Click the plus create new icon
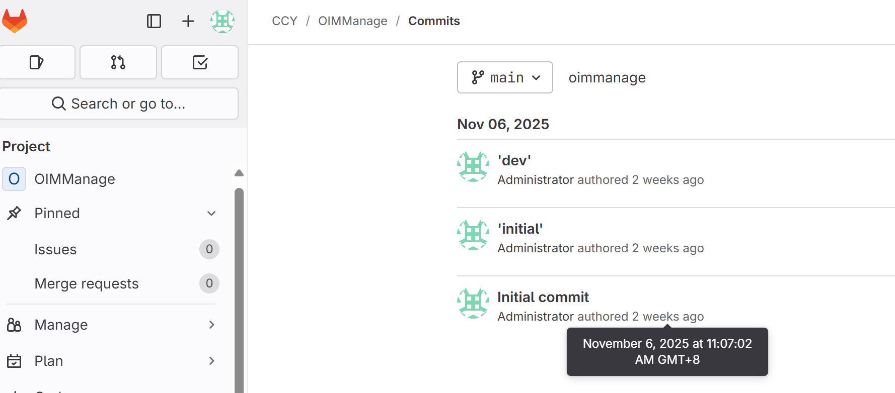 pos(188,21)
